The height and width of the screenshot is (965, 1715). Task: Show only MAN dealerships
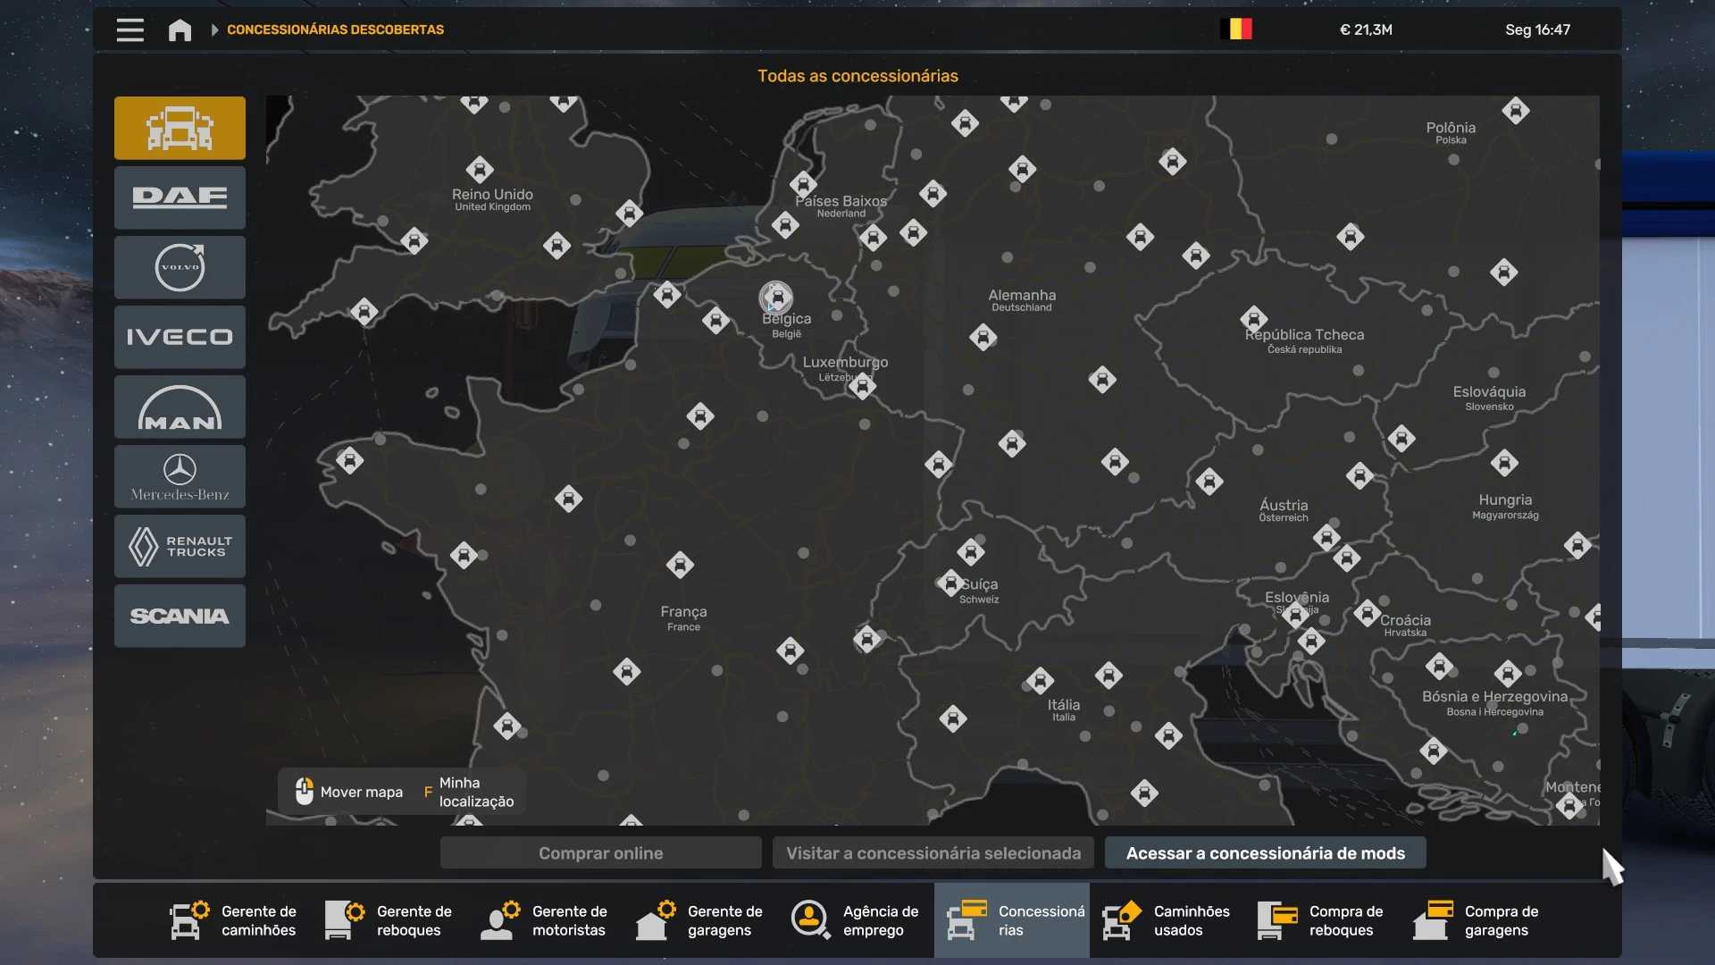(180, 407)
